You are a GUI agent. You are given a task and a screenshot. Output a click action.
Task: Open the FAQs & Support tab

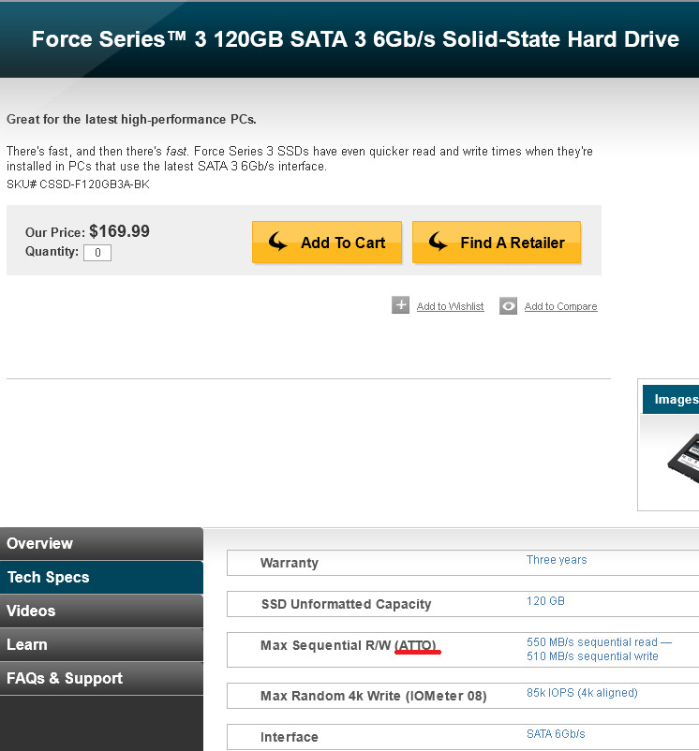click(101, 678)
